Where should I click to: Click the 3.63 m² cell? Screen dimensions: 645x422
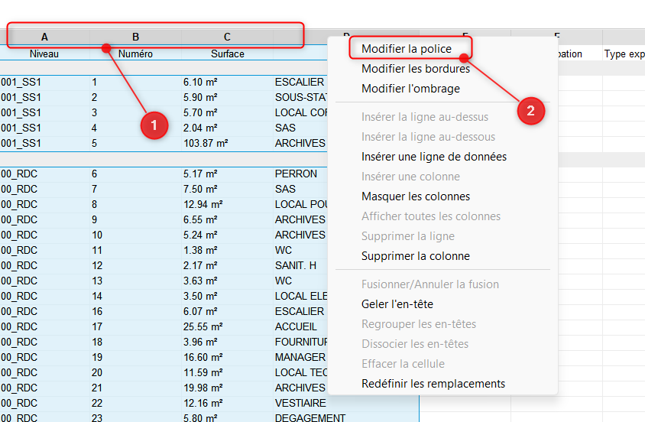point(227,281)
